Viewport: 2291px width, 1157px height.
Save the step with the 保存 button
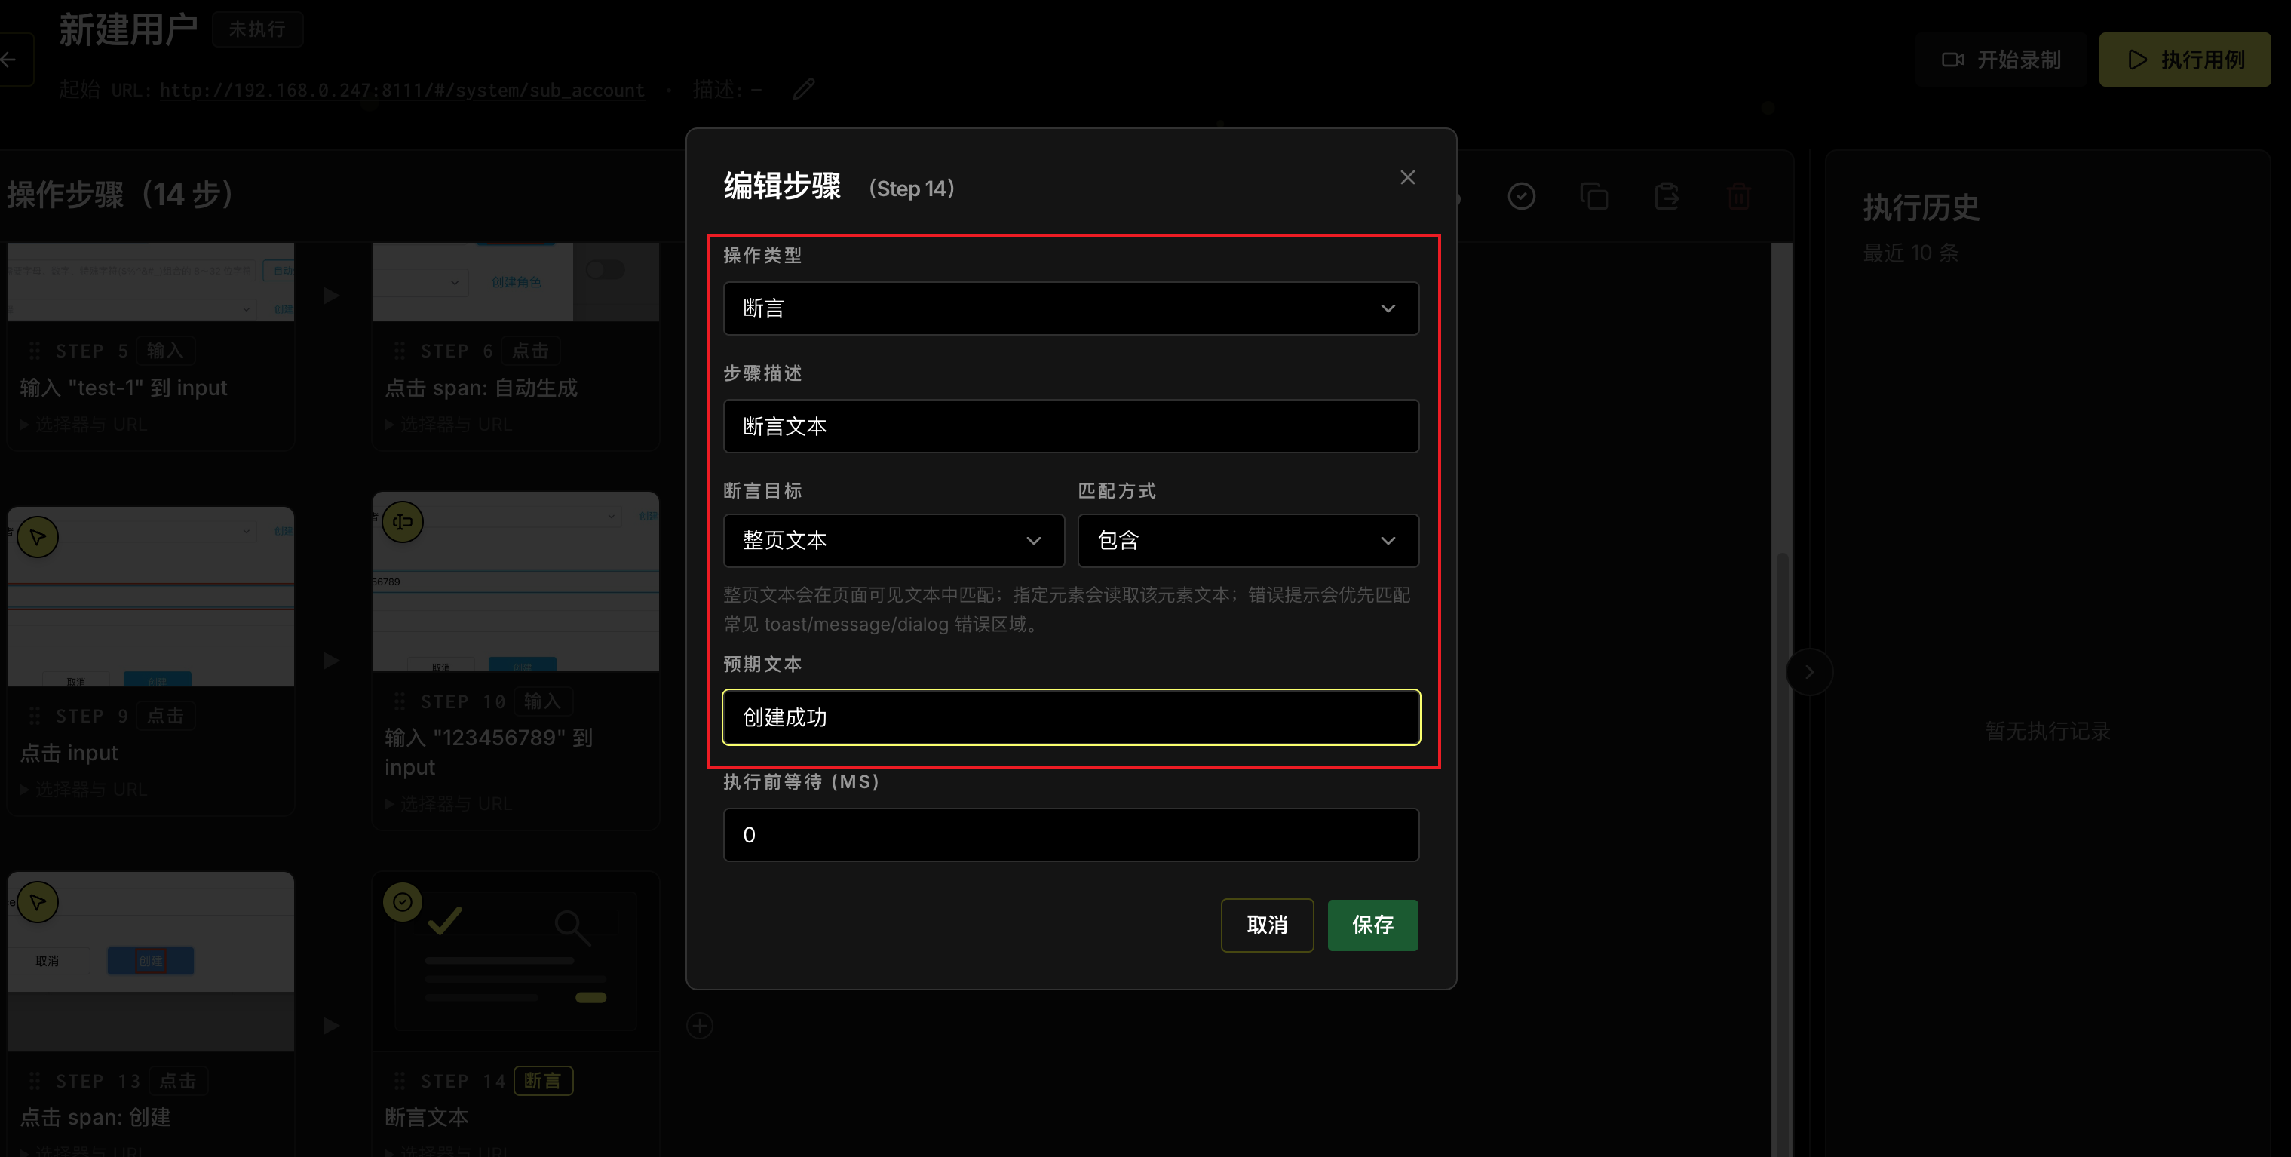point(1372,925)
